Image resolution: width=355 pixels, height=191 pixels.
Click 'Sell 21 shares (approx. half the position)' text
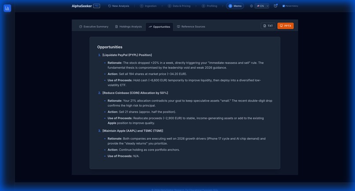pos(148,112)
